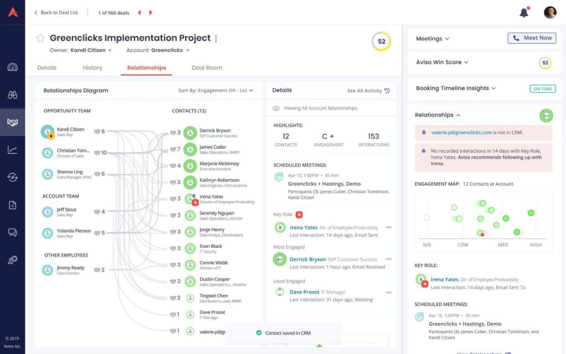The height and width of the screenshot is (354, 566).
Task: Open Sort By Engagement dropdown
Action: coord(216,91)
